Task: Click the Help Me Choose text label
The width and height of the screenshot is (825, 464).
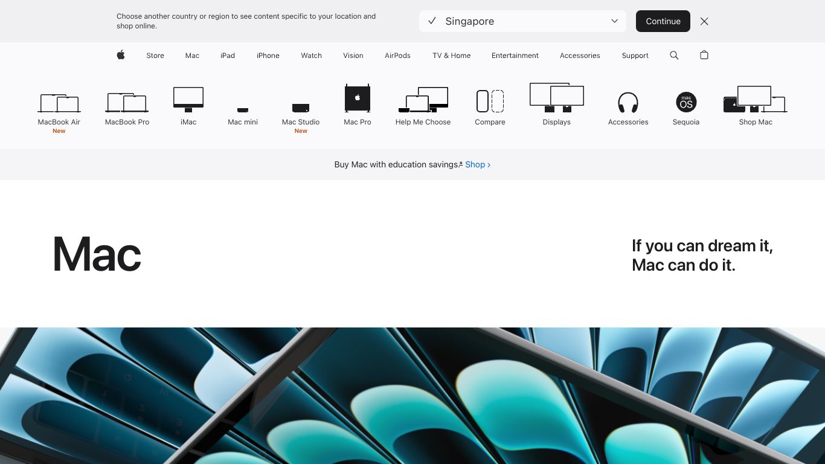Action: (x=423, y=122)
